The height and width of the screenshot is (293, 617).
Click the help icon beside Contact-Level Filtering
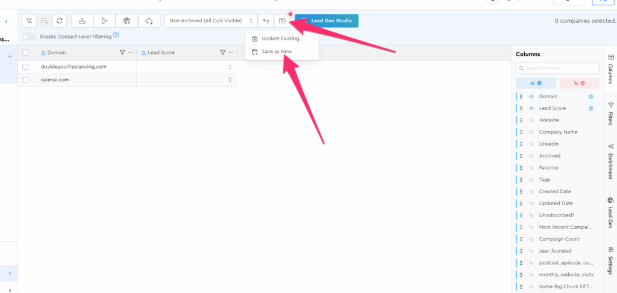click(x=116, y=35)
